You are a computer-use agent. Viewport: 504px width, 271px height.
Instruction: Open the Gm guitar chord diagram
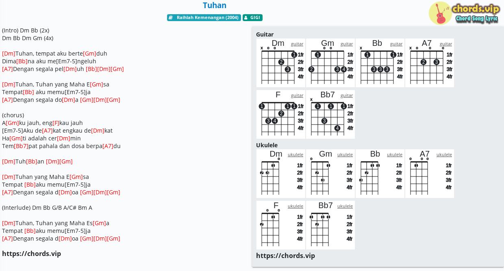[x=330, y=63]
